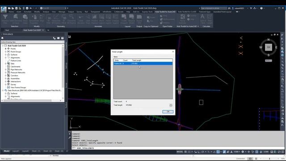Click OK in the Total Length dialog
Image resolution: width=286 pixels, height=161 pixels.
click(168, 111)
